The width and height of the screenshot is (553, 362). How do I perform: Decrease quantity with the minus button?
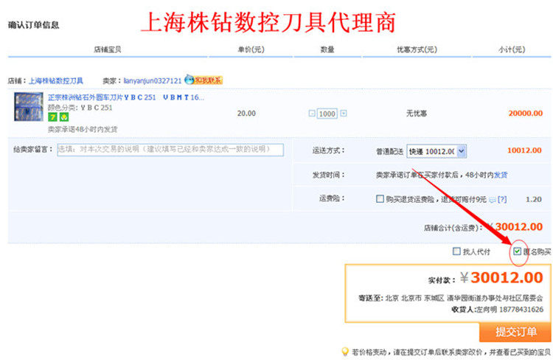pos(312,114)
